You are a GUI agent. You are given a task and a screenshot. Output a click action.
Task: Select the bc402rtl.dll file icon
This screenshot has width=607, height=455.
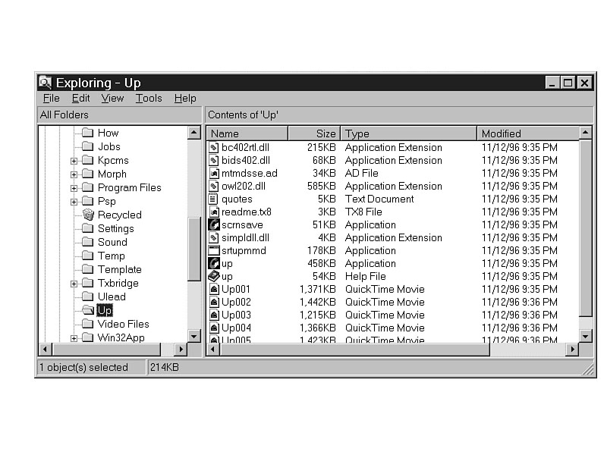point(214,147)
